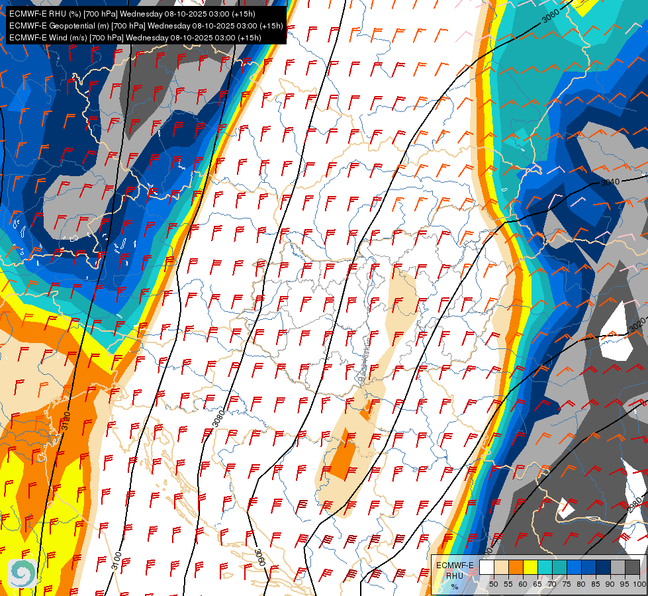Click the 3100 geopotential contour label
The image size is (648, 596).
pos(117,560)
